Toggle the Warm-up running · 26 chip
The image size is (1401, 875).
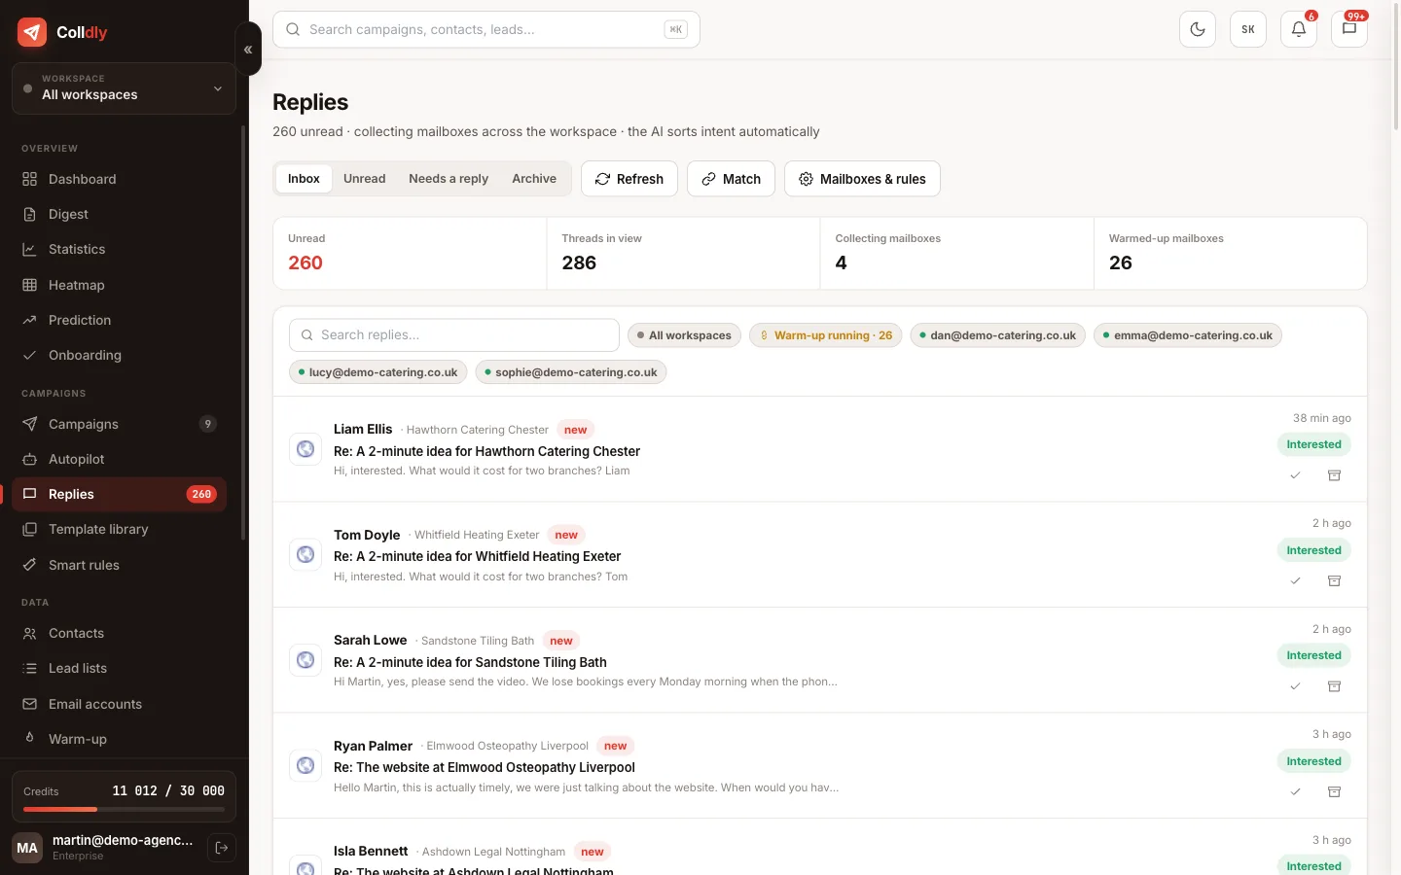pos(826,335)
